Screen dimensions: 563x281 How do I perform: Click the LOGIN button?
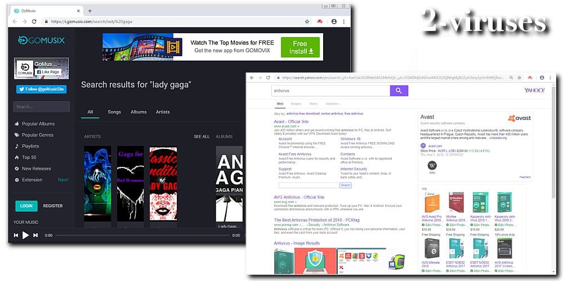26,206
